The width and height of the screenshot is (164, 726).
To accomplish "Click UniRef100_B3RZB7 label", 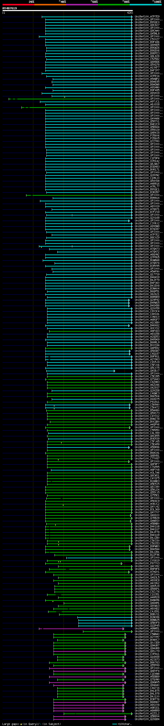I will [x=147, y=192].
